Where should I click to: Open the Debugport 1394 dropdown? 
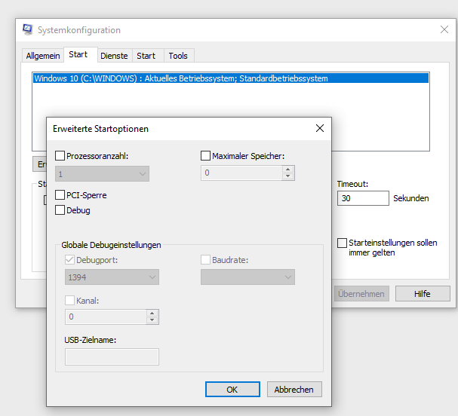coord(112,277)
